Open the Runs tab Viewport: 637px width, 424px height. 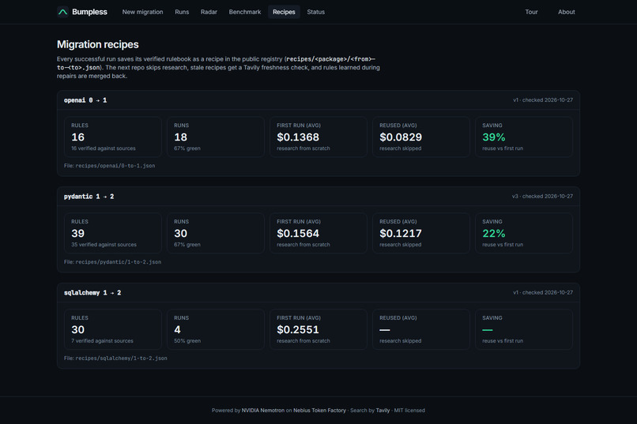point(182,12)
